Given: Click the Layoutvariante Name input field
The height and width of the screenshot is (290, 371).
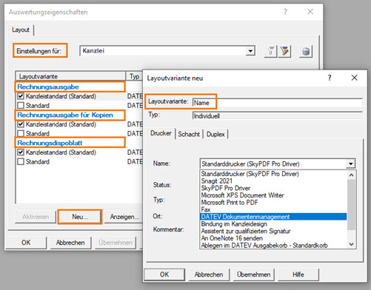Looking at the screenshot, I should click(x=277, y=103).
